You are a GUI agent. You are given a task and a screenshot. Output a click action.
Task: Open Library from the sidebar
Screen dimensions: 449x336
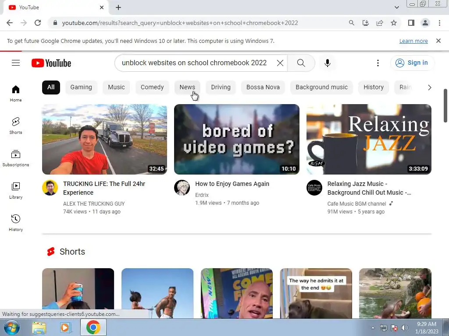click(x=16, y=191)
